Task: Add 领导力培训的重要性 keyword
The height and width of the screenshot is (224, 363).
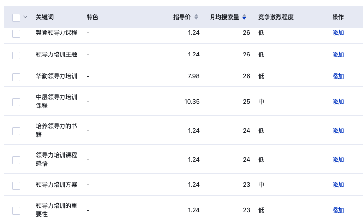Action: [x=338, y=210]
